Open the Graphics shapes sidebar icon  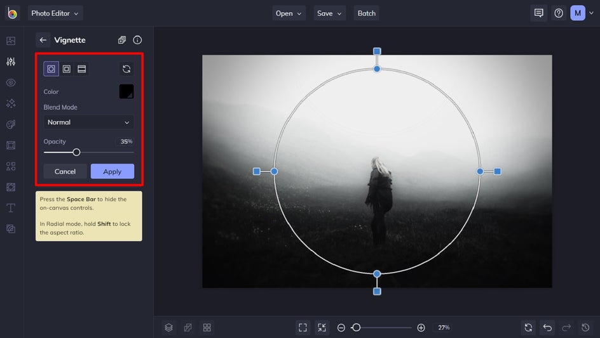coord(11,166)
